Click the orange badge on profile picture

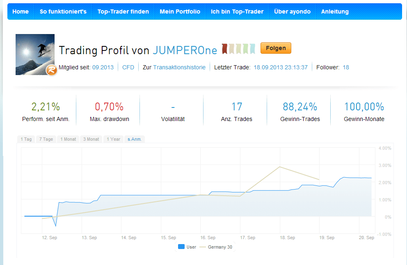[x=51, y=70]
